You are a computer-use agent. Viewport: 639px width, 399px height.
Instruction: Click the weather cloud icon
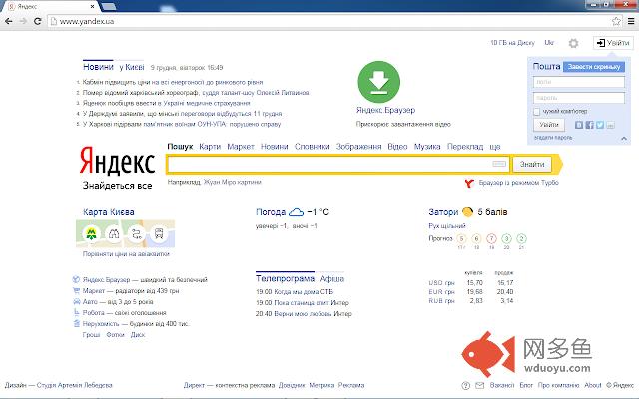click(x=296, y=212)
